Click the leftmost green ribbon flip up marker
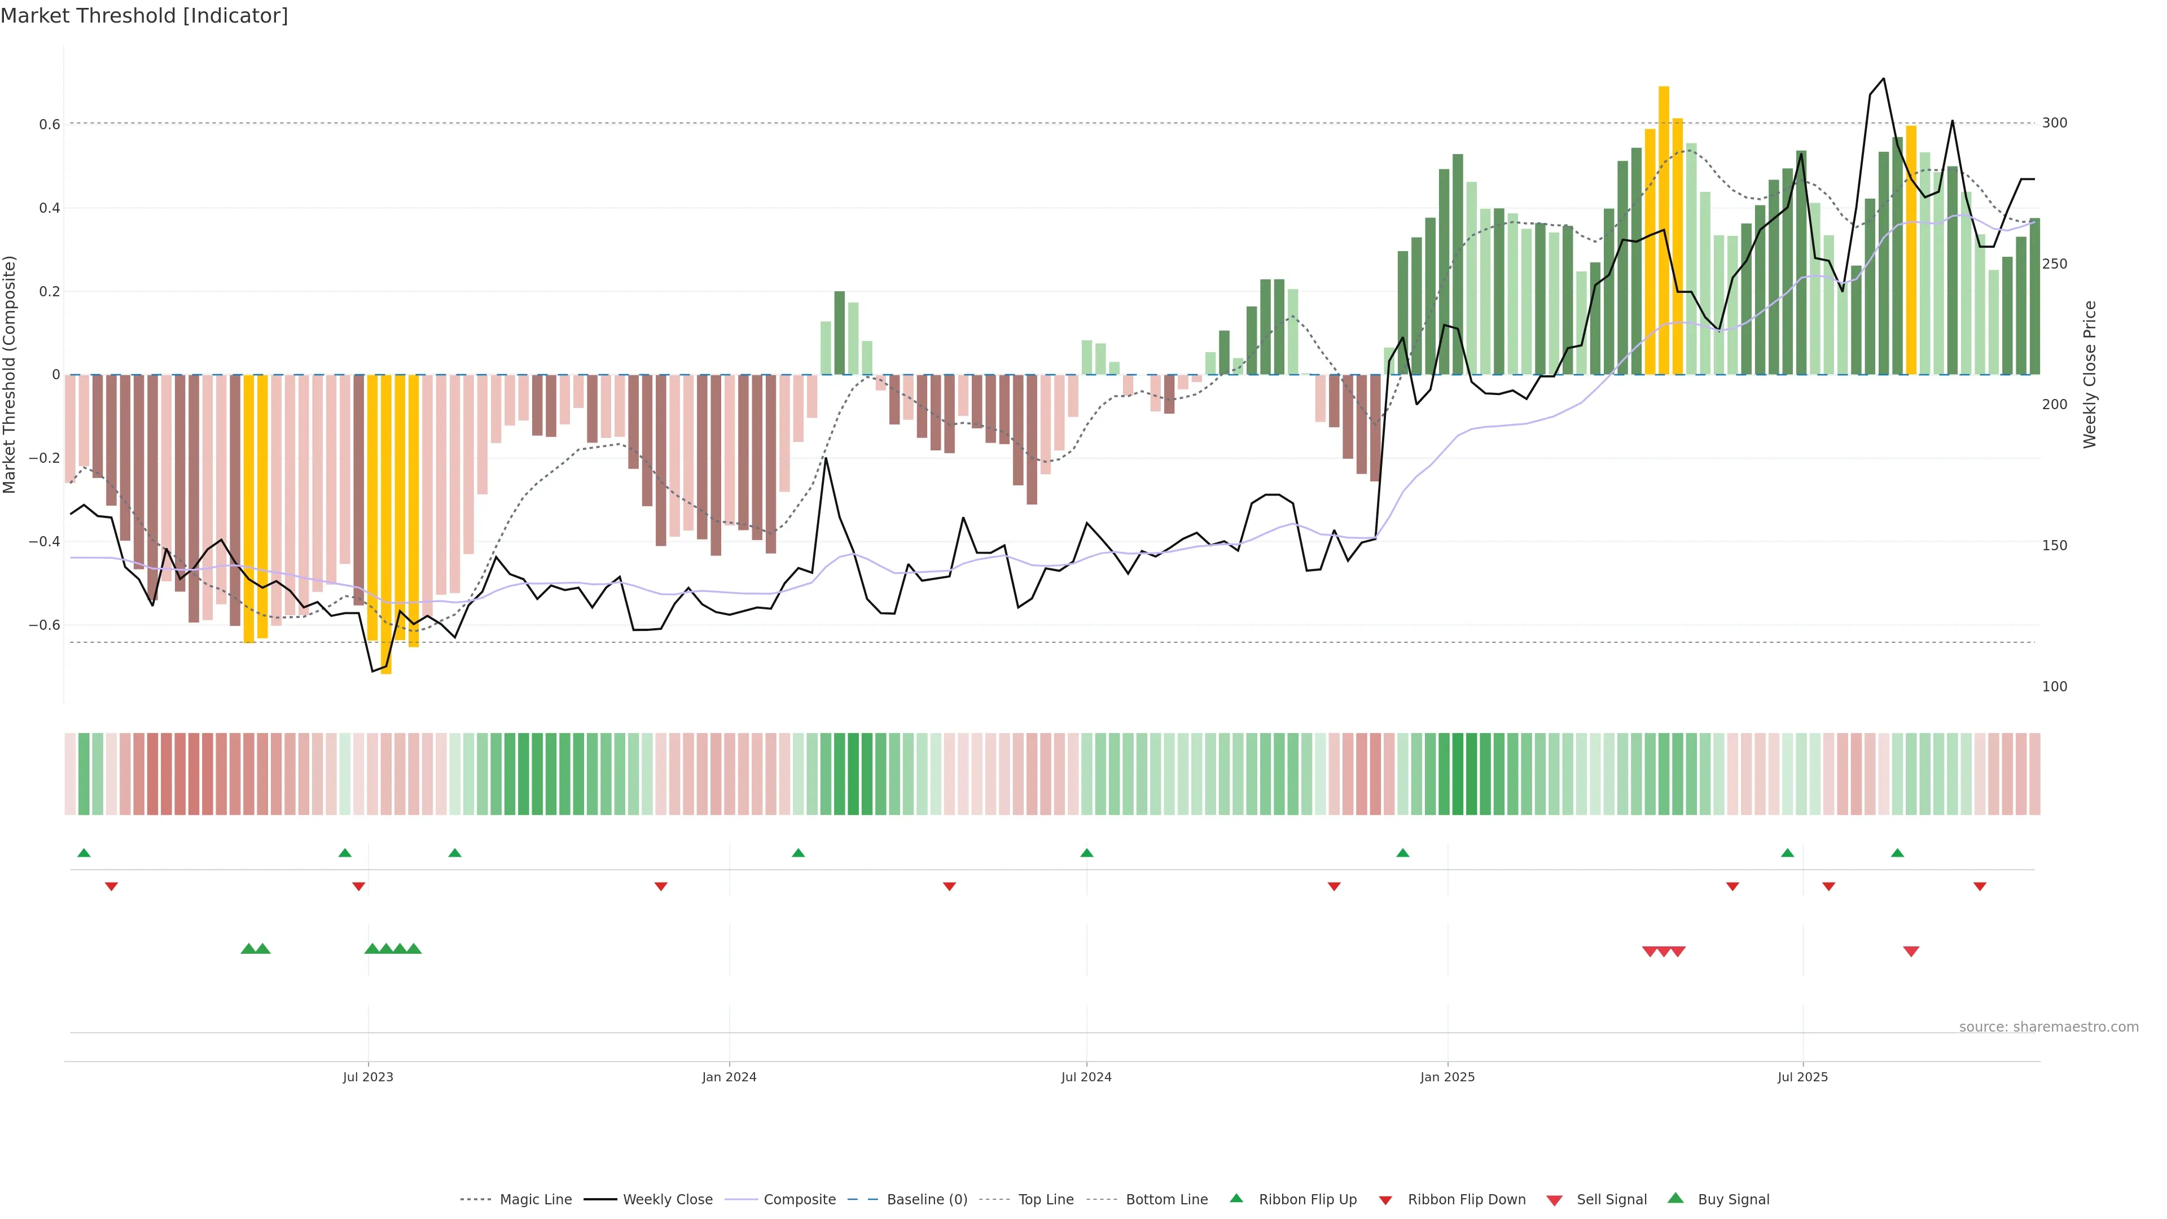Image resolution: width=2167 pixels, height=1219 pixels. pyautogui.click(x=84, y=853)
